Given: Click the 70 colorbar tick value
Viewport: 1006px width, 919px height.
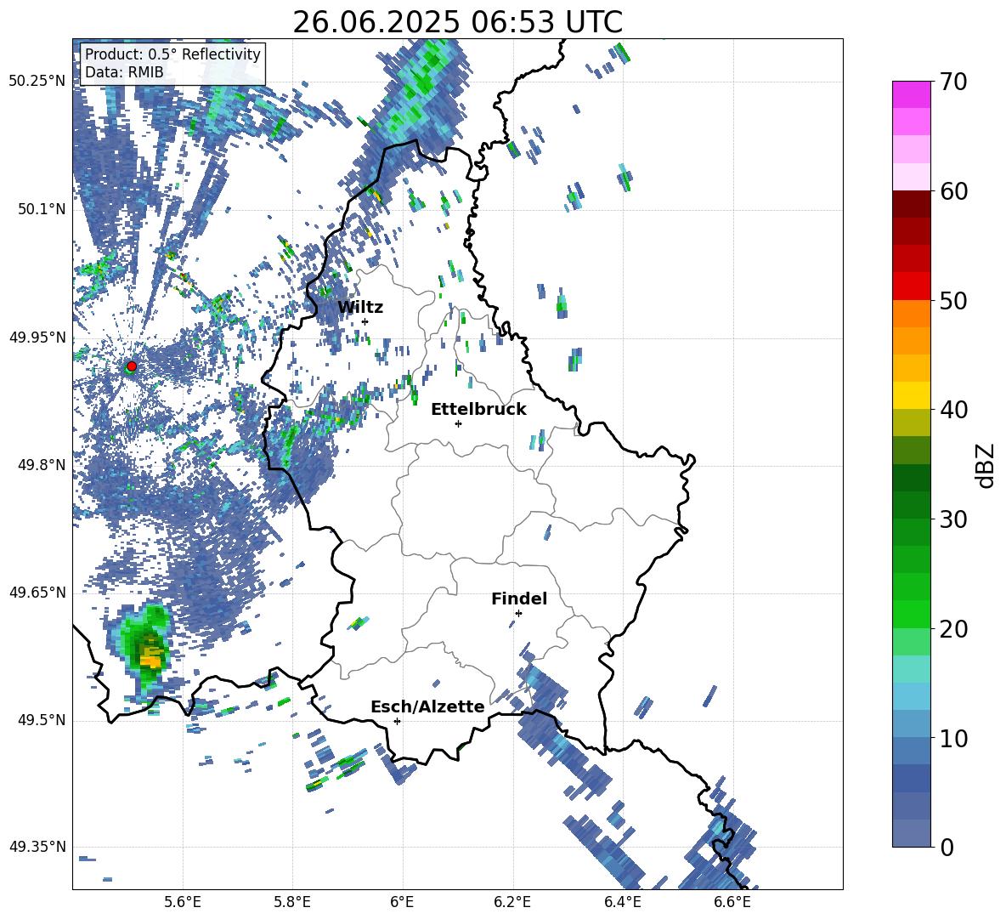Looking at the screenshot, I should 953,82.
